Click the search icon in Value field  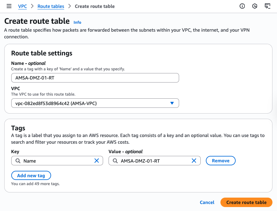[115, 161]
